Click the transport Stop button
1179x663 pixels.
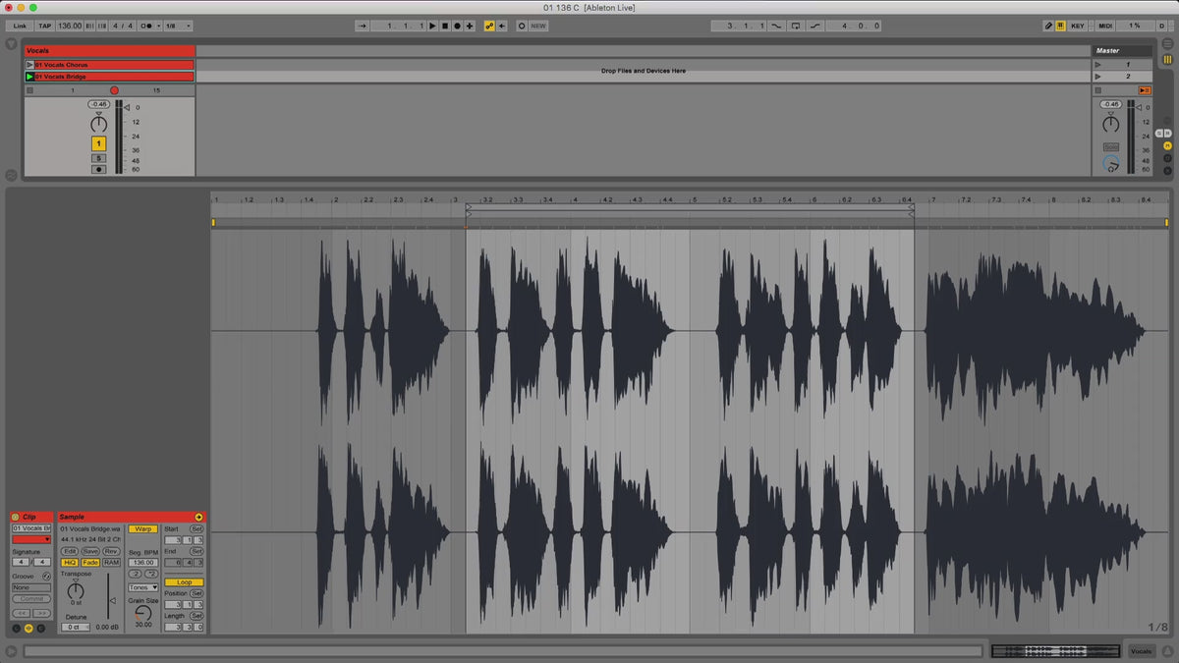[444, 26]
